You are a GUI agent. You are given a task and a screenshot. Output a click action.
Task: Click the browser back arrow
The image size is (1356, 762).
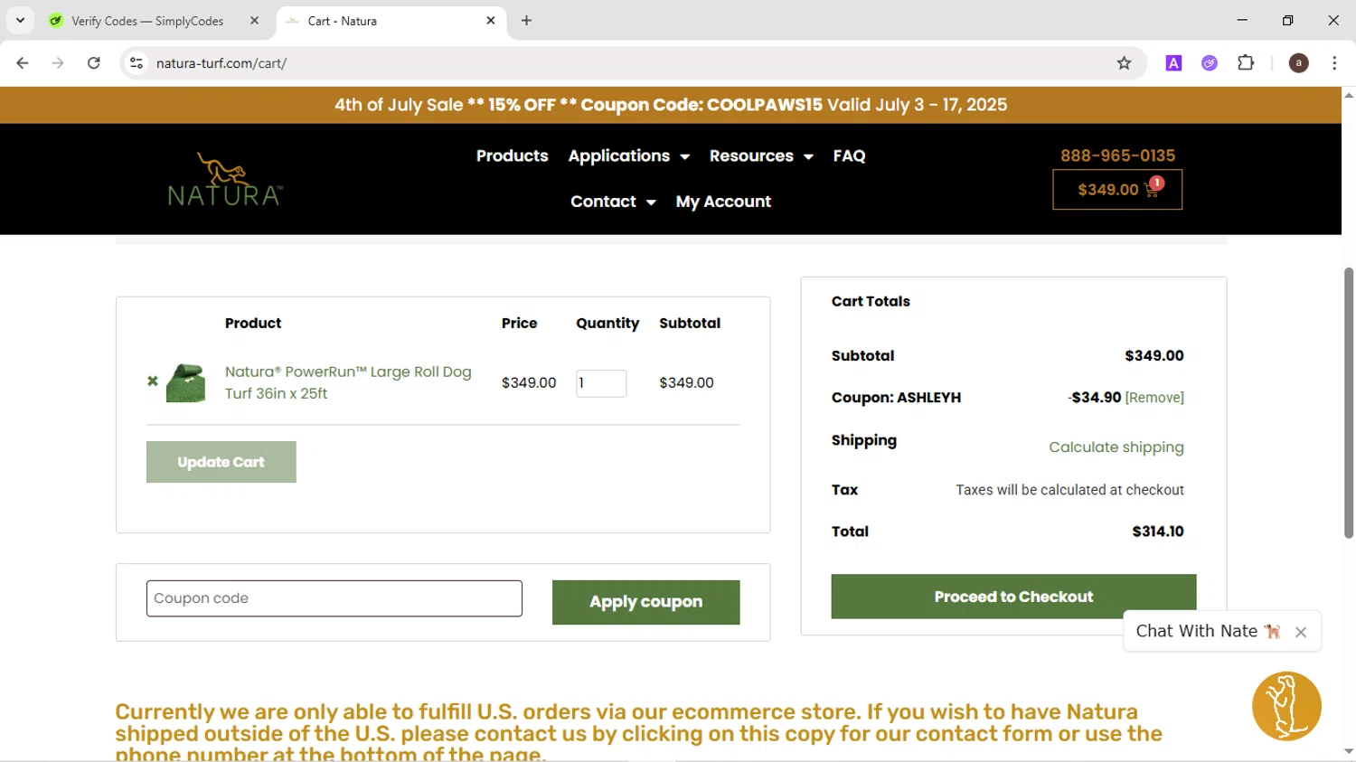click(23, 63)
